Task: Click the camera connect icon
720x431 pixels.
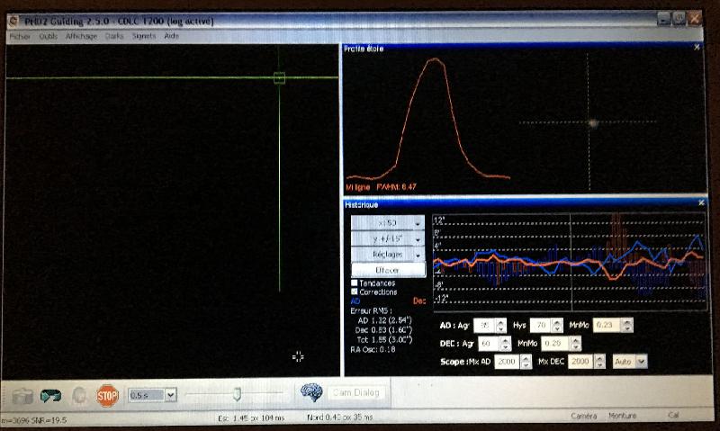Action: coord(22,396)
